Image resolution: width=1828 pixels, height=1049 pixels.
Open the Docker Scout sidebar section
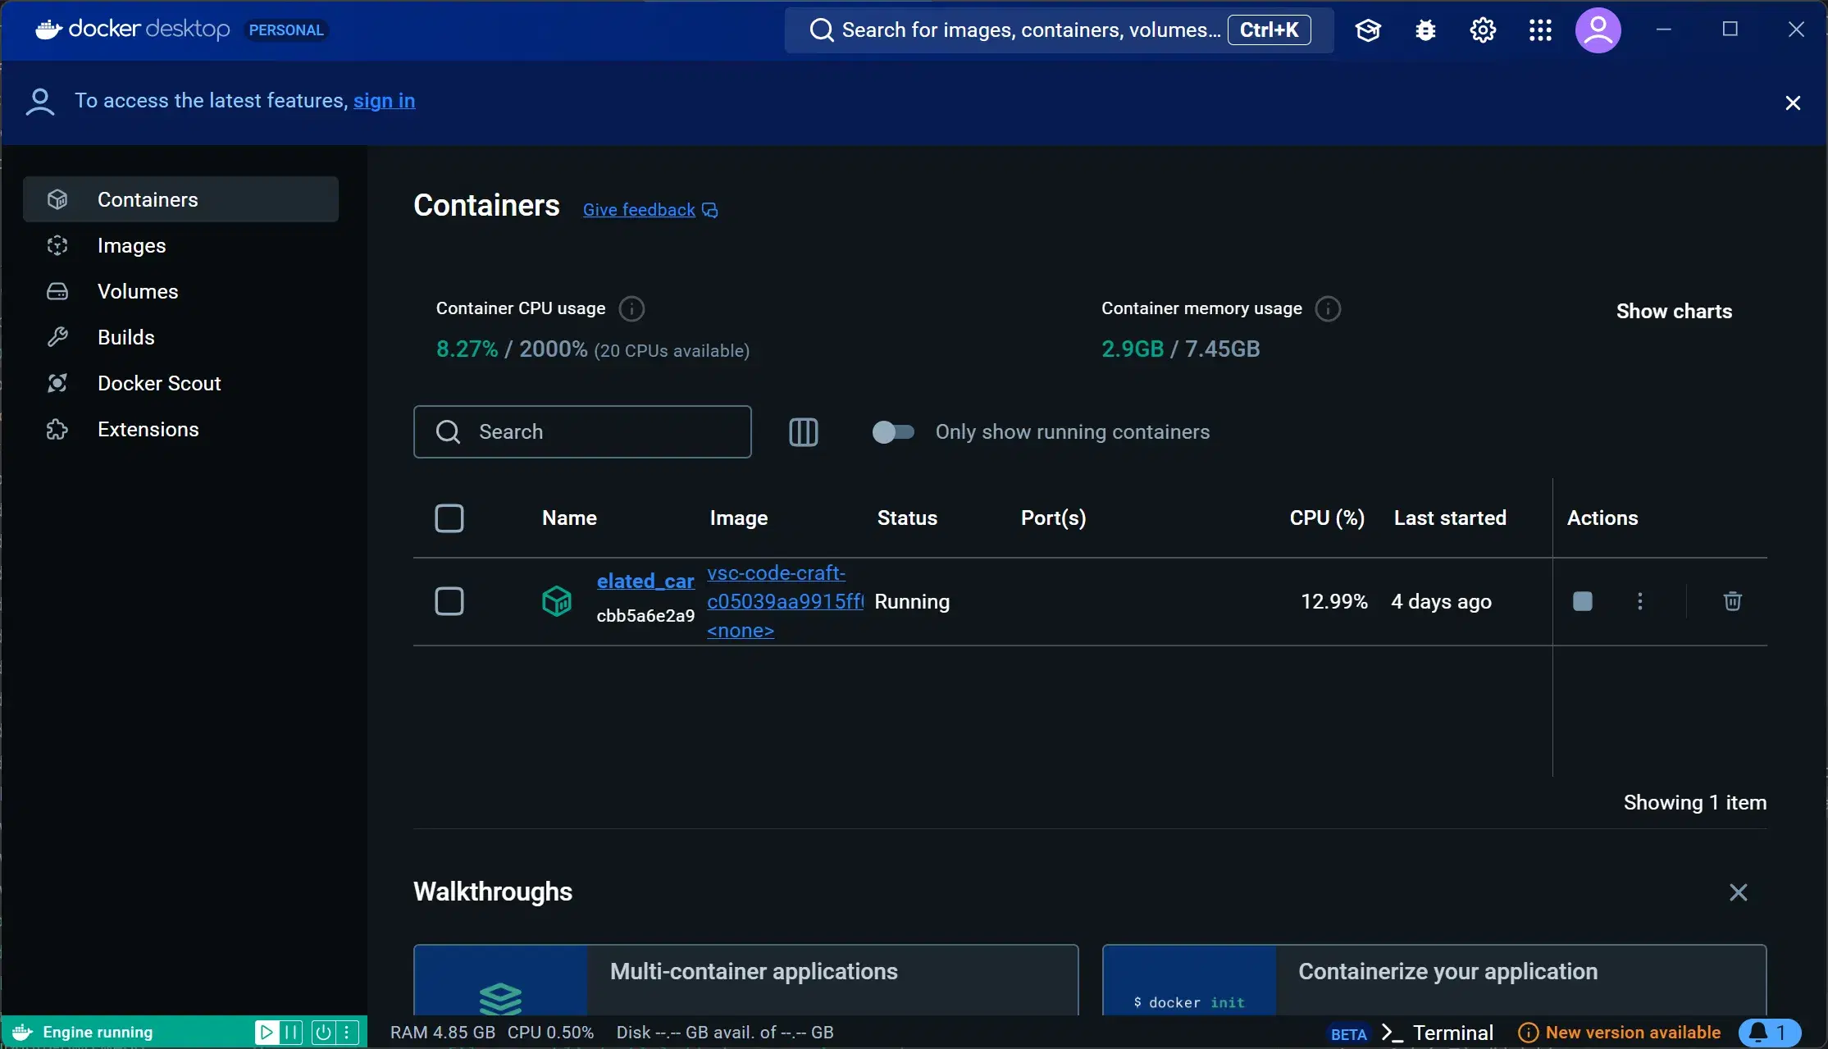coord(180,383)
